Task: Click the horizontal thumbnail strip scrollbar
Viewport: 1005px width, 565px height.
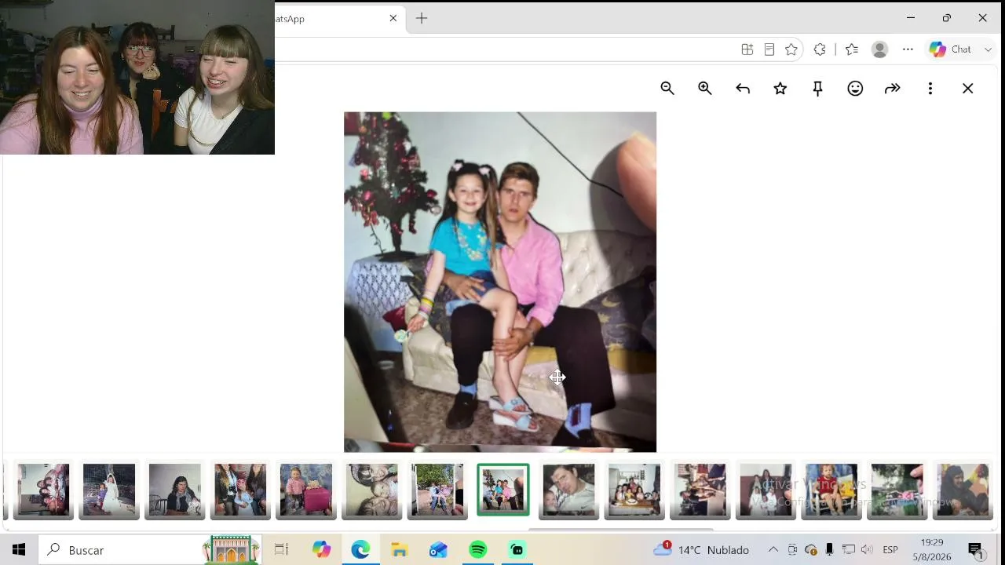Action: [x=620, y=530]
